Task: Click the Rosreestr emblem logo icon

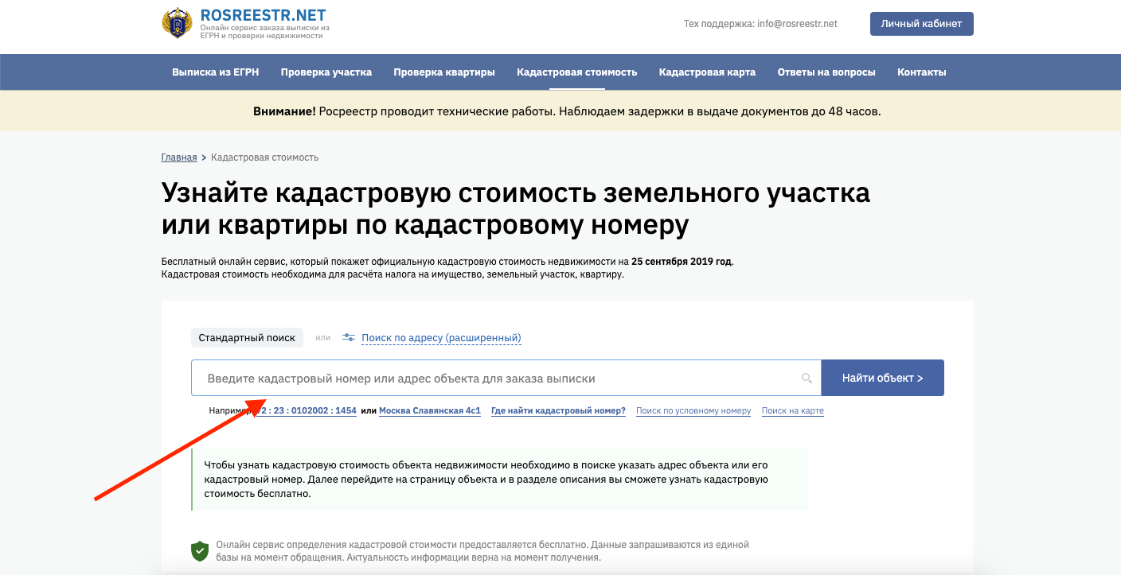Action: pos(176,24)
